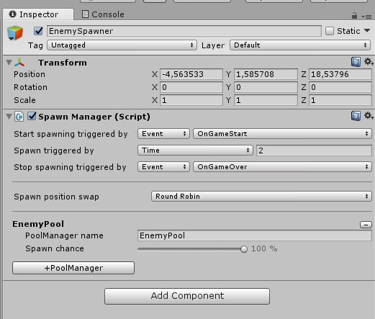Change Start spawning trigger type dropdown
Viewport: 375px width, 319px height.
[163, 134]
